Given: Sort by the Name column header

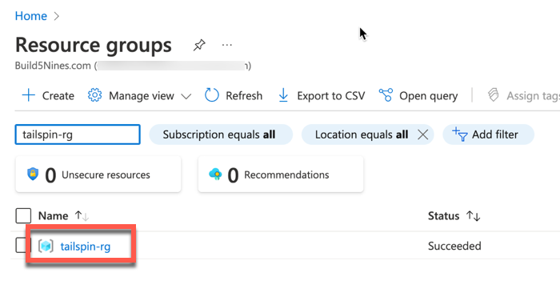Looking at the screenshot, I should [54, 216].
